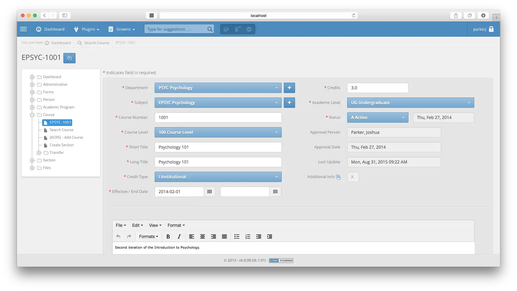Increase indent in the text editor

(x=270, y=236)
